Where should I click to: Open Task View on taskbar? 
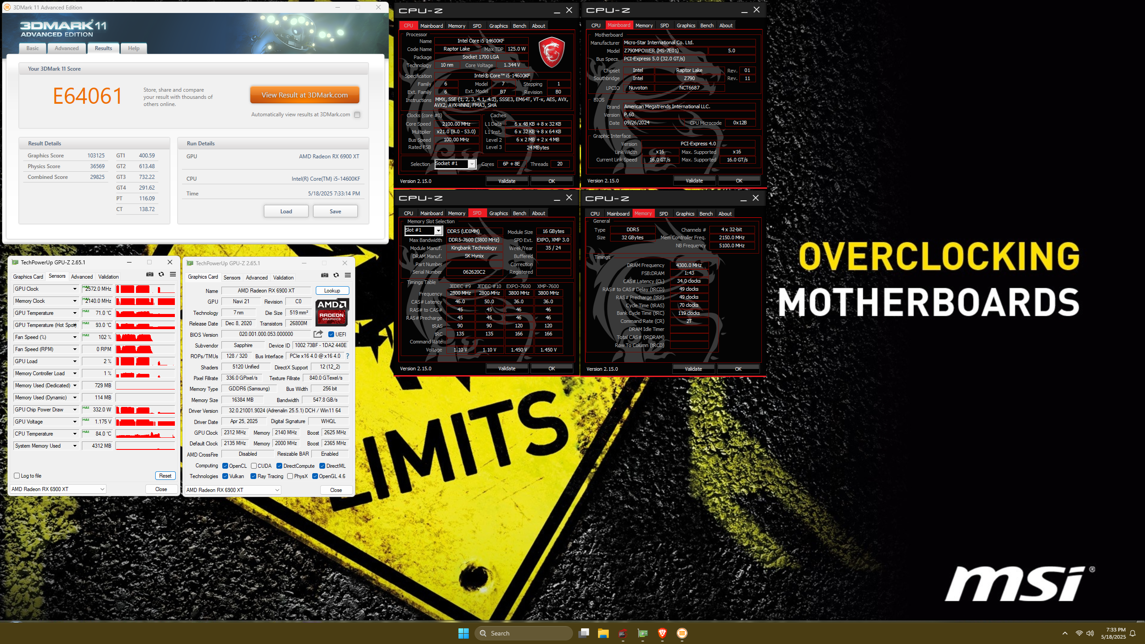[x=584, y=633]
